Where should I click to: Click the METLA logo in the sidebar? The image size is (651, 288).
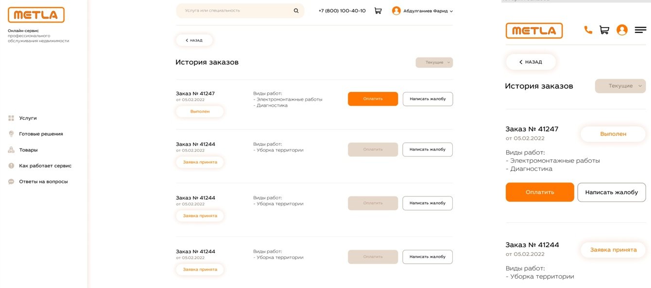click(36, 15)
